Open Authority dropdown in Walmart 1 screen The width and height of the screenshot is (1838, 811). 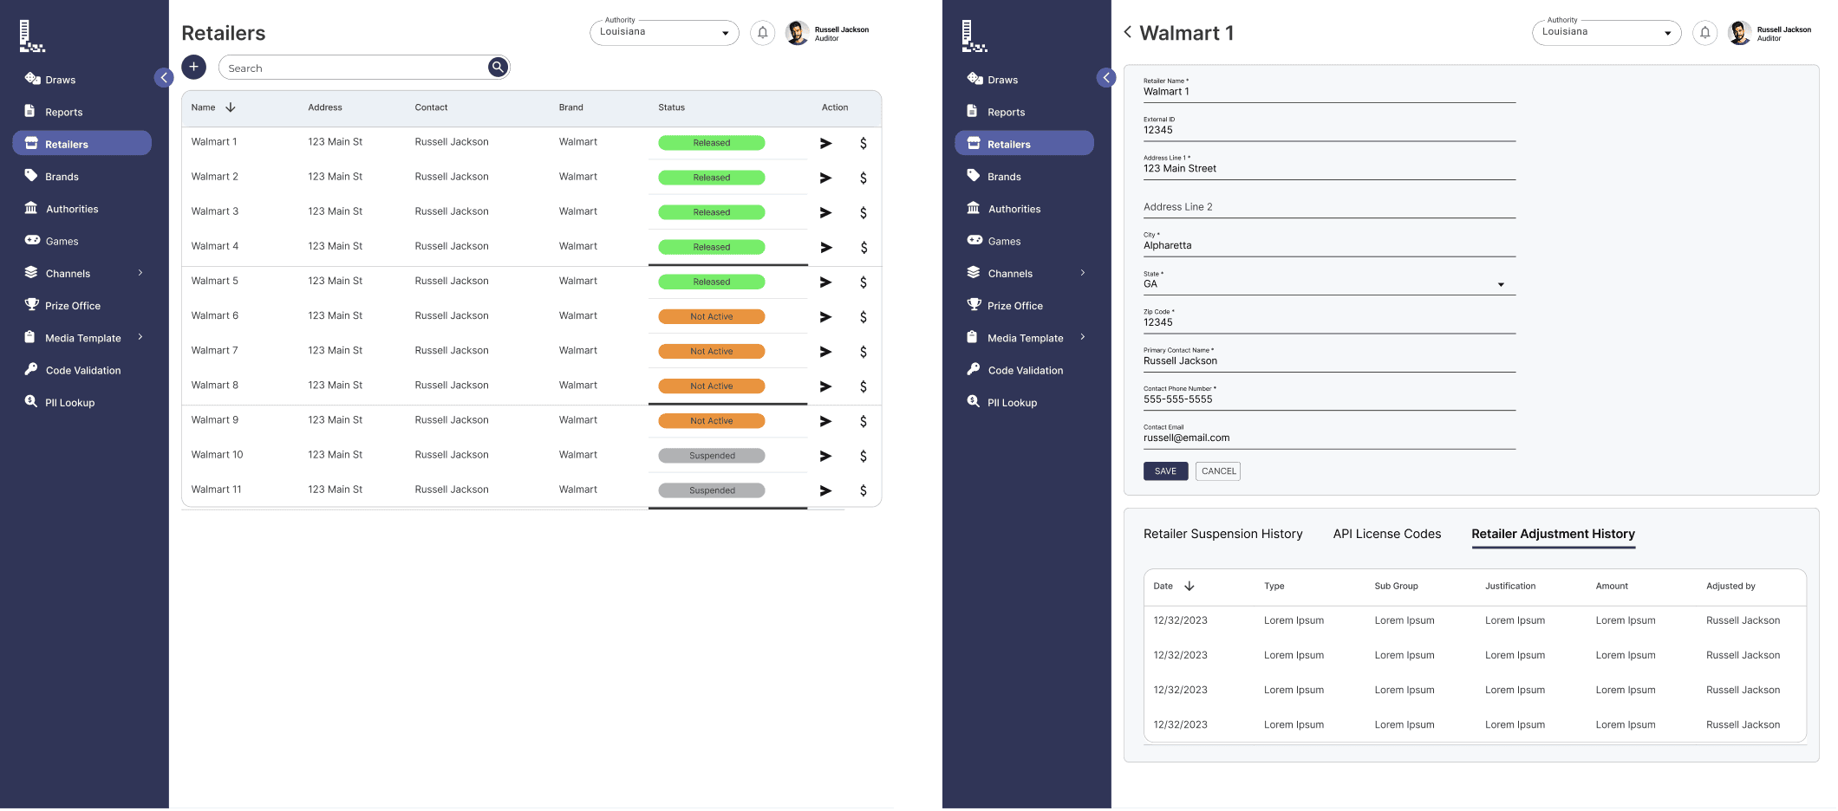tap(1607, 33)
